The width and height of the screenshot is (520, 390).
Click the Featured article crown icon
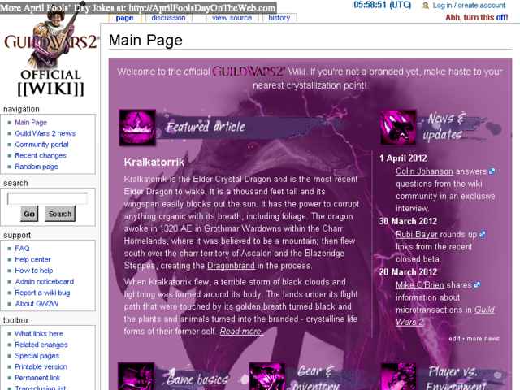137,128
